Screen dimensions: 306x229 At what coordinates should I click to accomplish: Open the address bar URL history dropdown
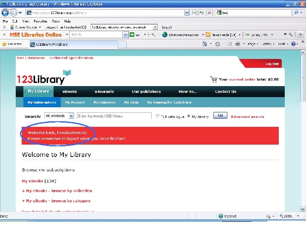[187, 13]
